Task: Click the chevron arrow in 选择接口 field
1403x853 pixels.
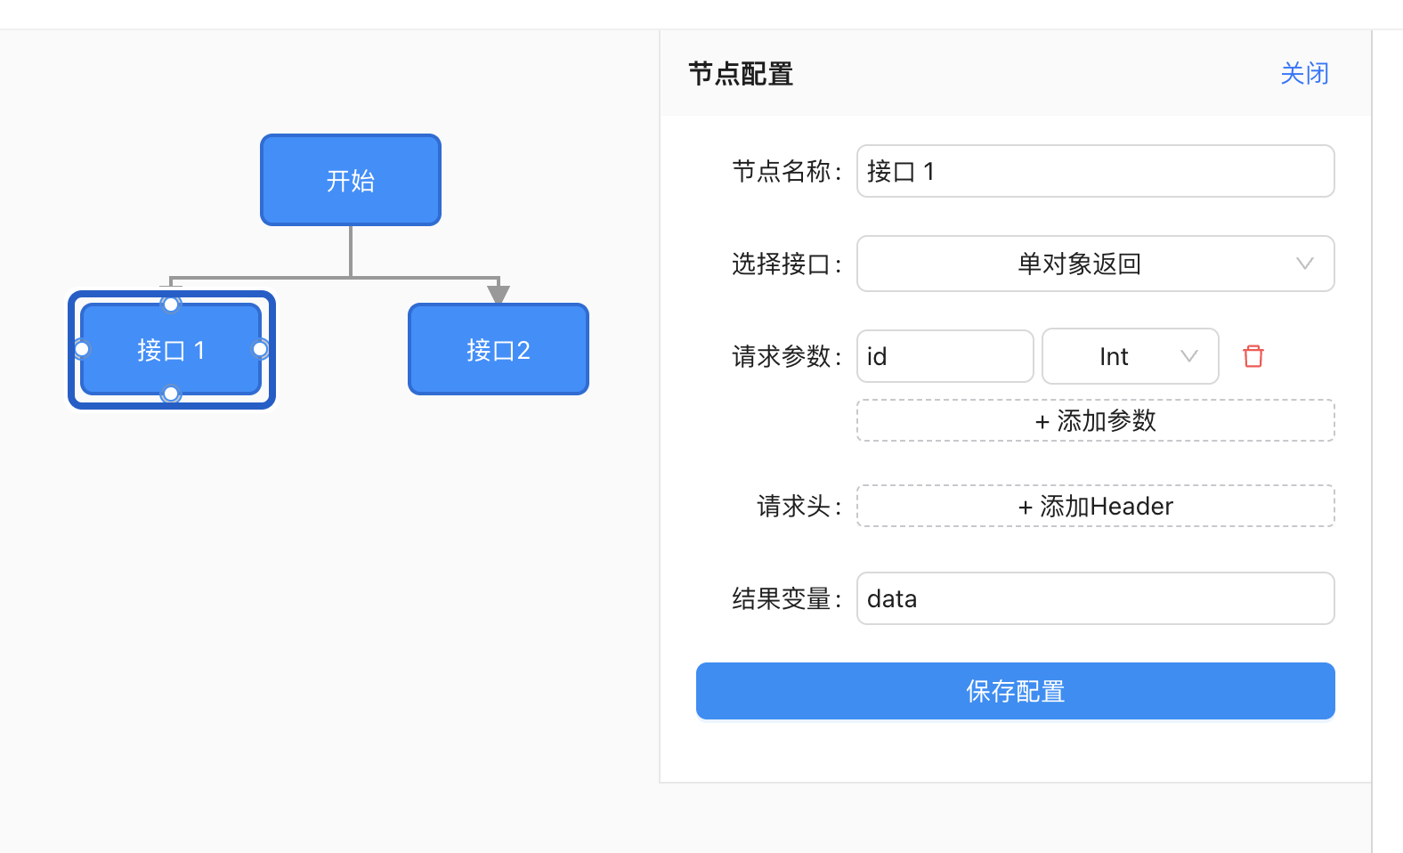Action: [1304, 264]
